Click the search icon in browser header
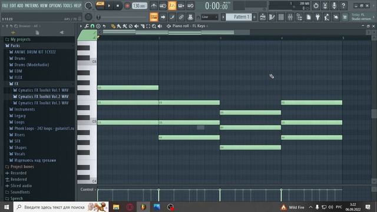 click(x=16, y=26)
